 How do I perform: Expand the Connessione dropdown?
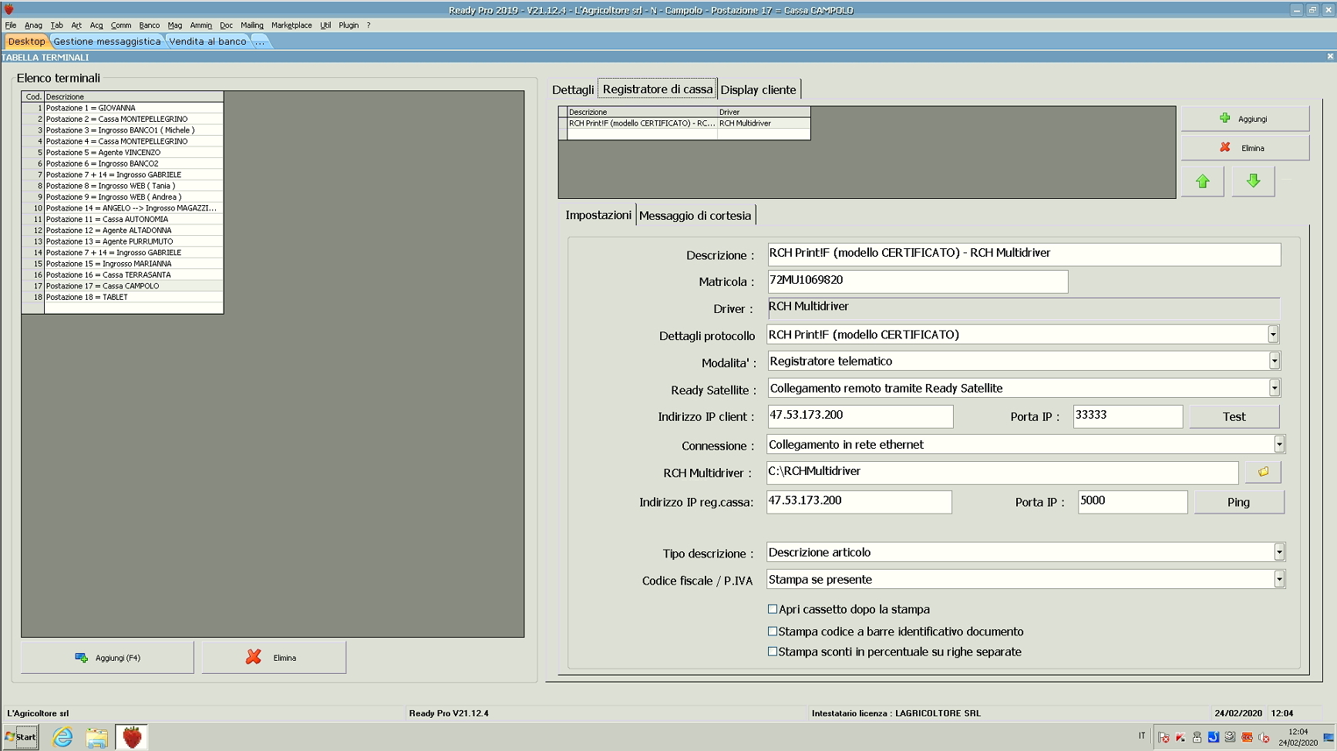click(1279, 443)
